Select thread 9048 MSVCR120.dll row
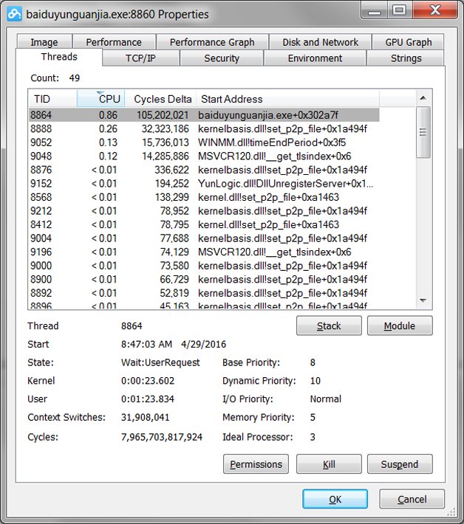 point(204,156)
